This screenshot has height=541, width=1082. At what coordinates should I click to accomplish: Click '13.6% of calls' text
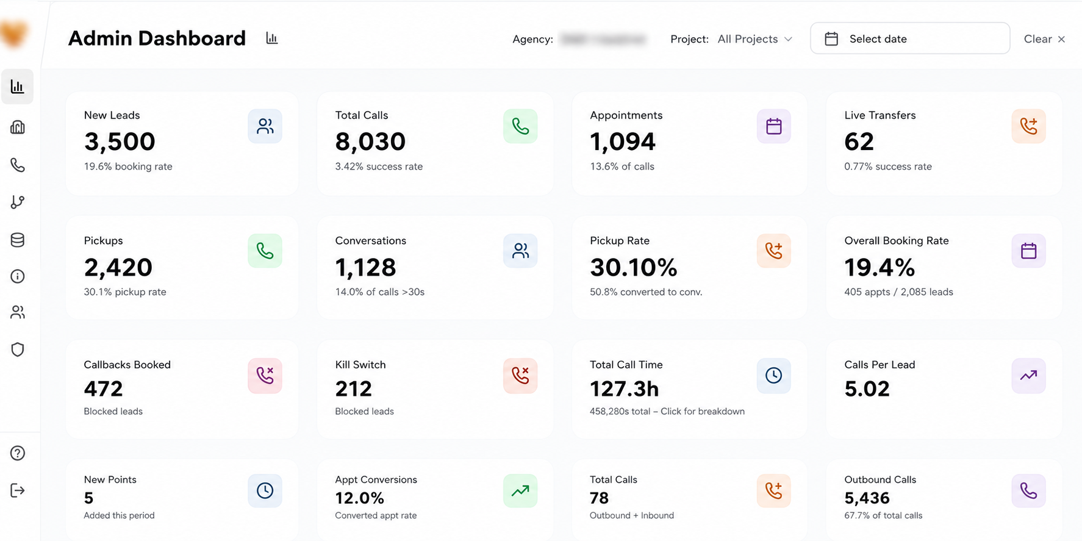click(622, 167)
